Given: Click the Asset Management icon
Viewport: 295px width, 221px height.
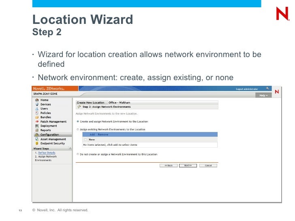Looking at the screenshot, I should click(x=37, y=139).
